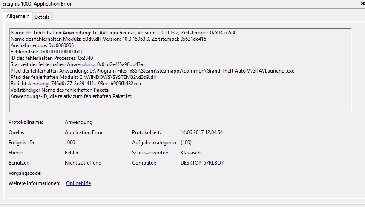Viewport: 365px width, 224px height.
Task: Click the Fehleroffset 0x000000000000fd0c line
Action: (x=48, y=52)
